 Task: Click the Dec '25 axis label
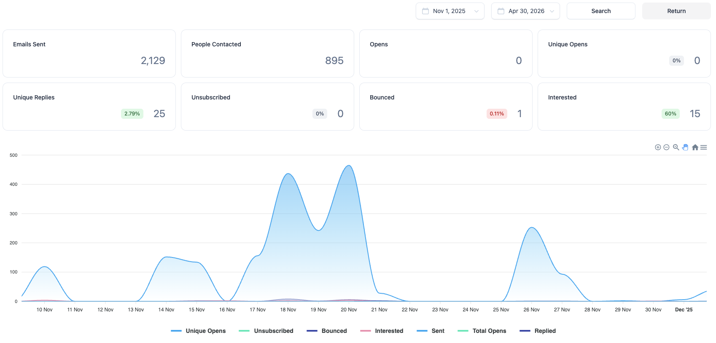pos(684,310)
